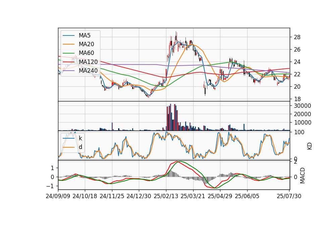Click the 24/10/18 date axis label
The width and height of the screenshot is (322, 231).
[85, 197]
